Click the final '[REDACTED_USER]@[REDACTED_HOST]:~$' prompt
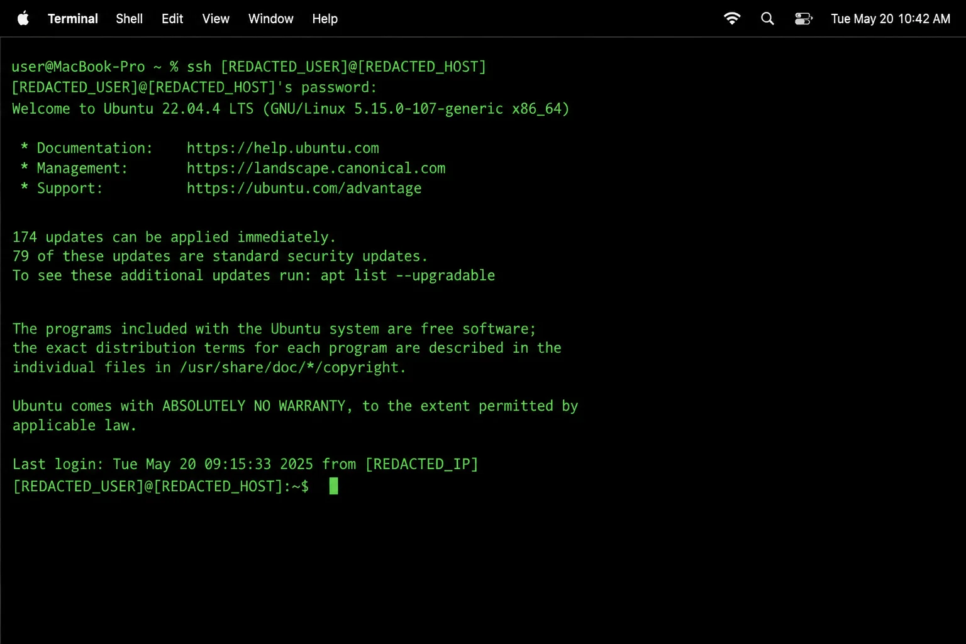The width and height of the screenshot is (966, 644). [161, 486]
